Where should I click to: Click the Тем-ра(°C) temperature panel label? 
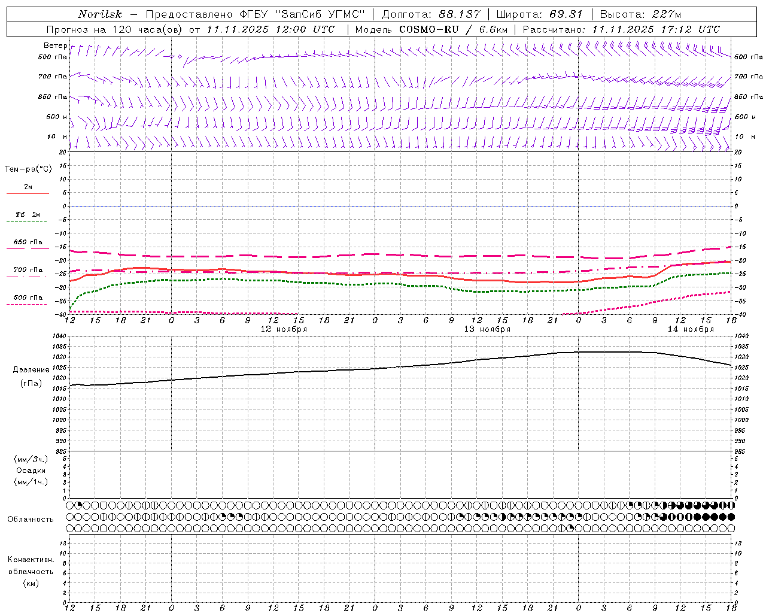coord(28,169)
